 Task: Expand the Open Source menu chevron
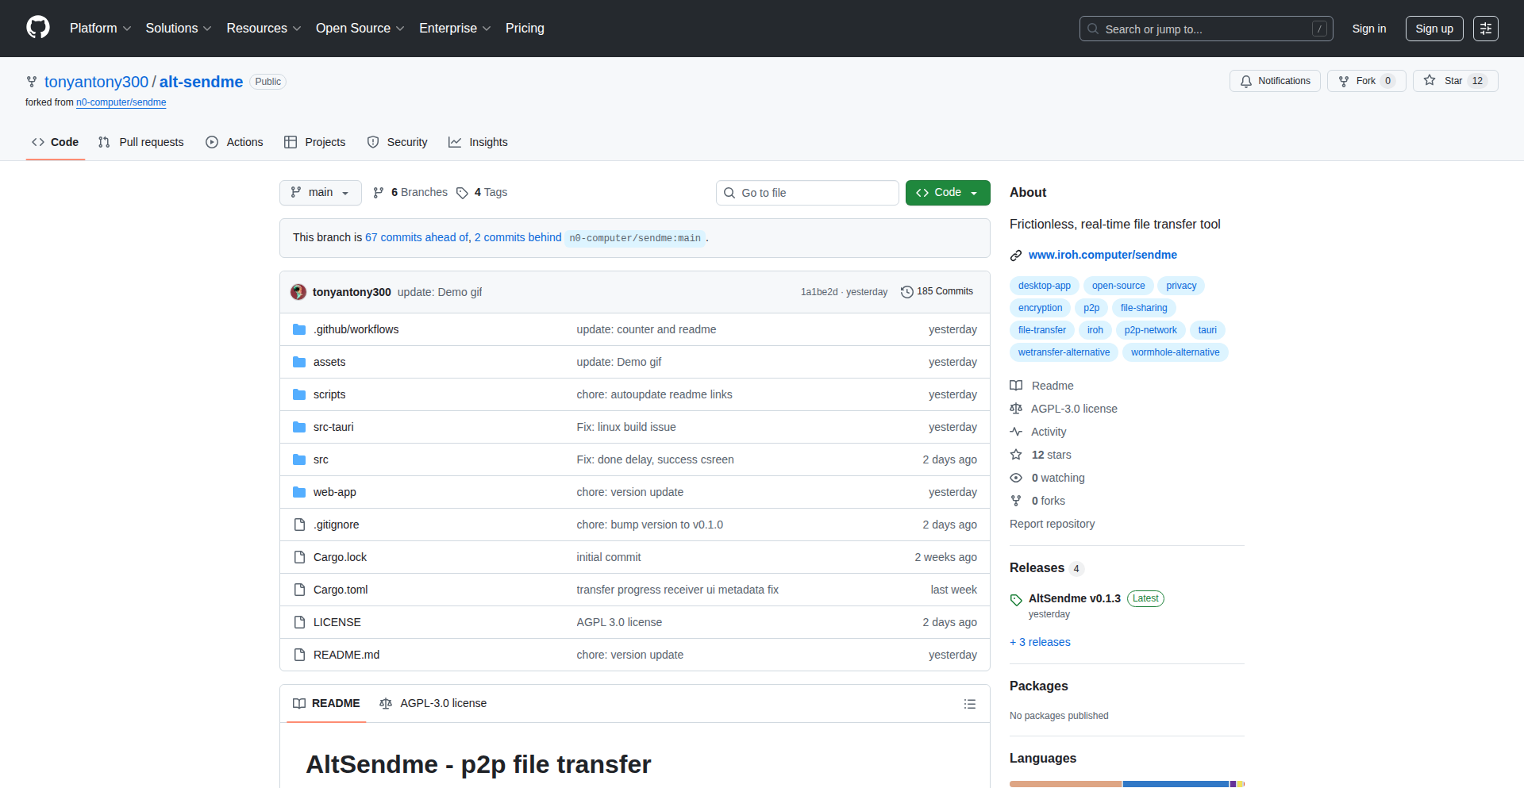[401, 29]
